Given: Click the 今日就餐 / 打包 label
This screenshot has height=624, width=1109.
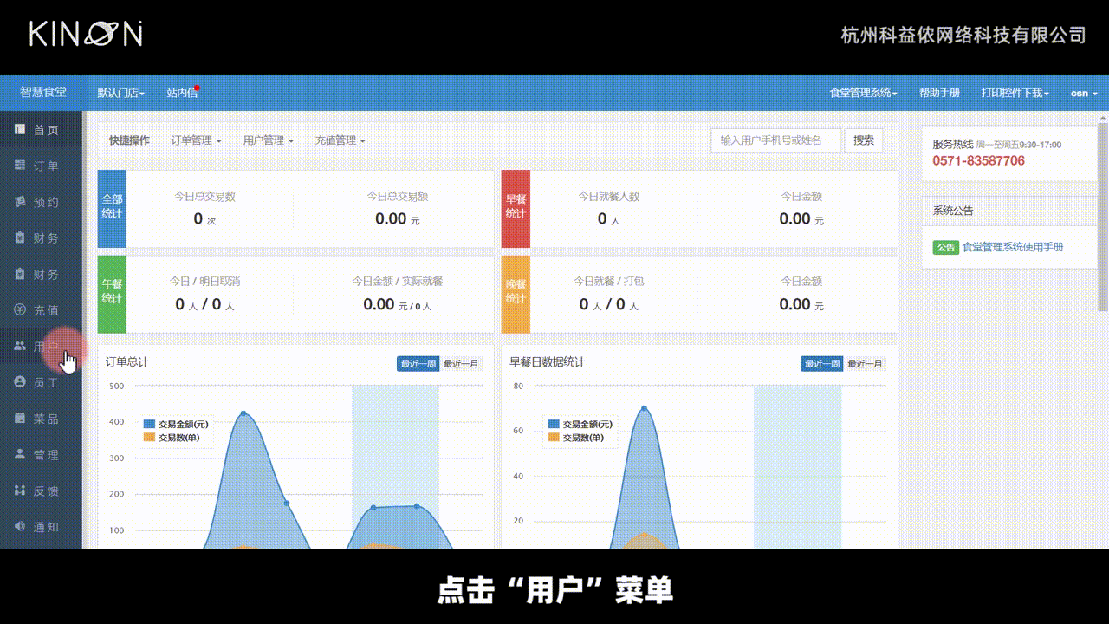Looking at the screenshot, I should click(609, 282).
